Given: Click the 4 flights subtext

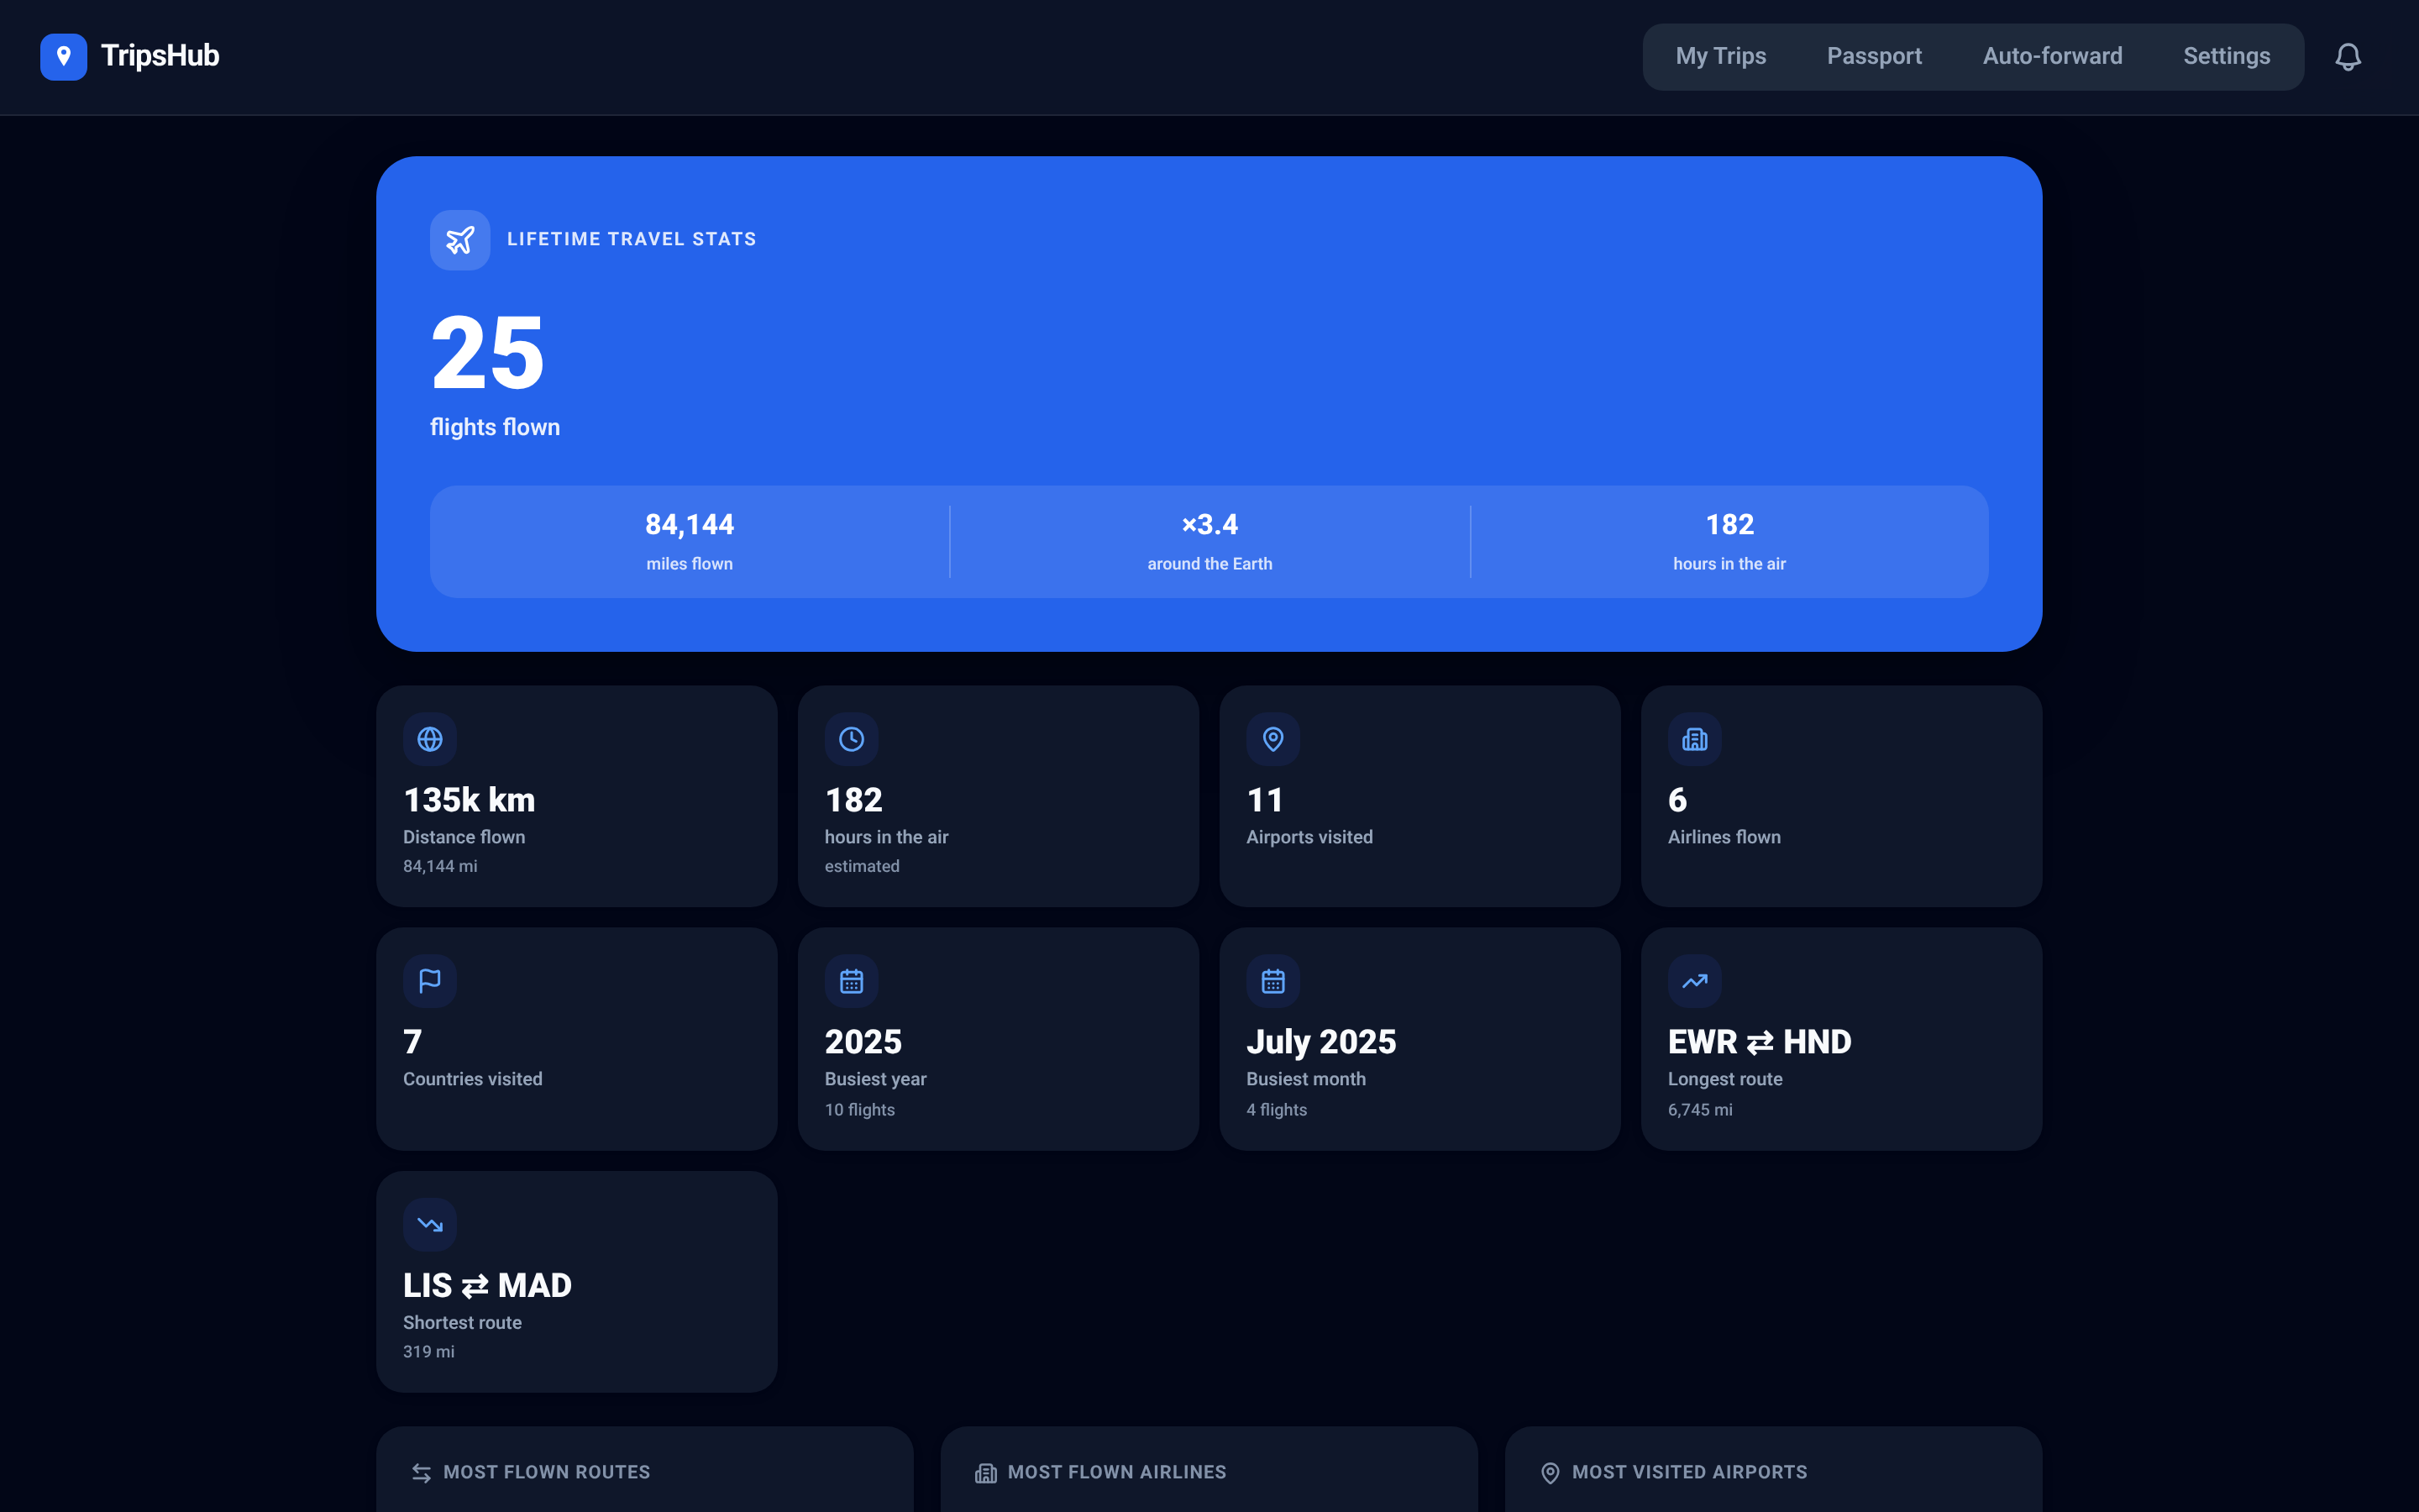Looking at the screenshot, I should coord(1277,1110).
